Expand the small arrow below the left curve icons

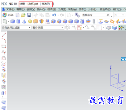coord(2,97)
